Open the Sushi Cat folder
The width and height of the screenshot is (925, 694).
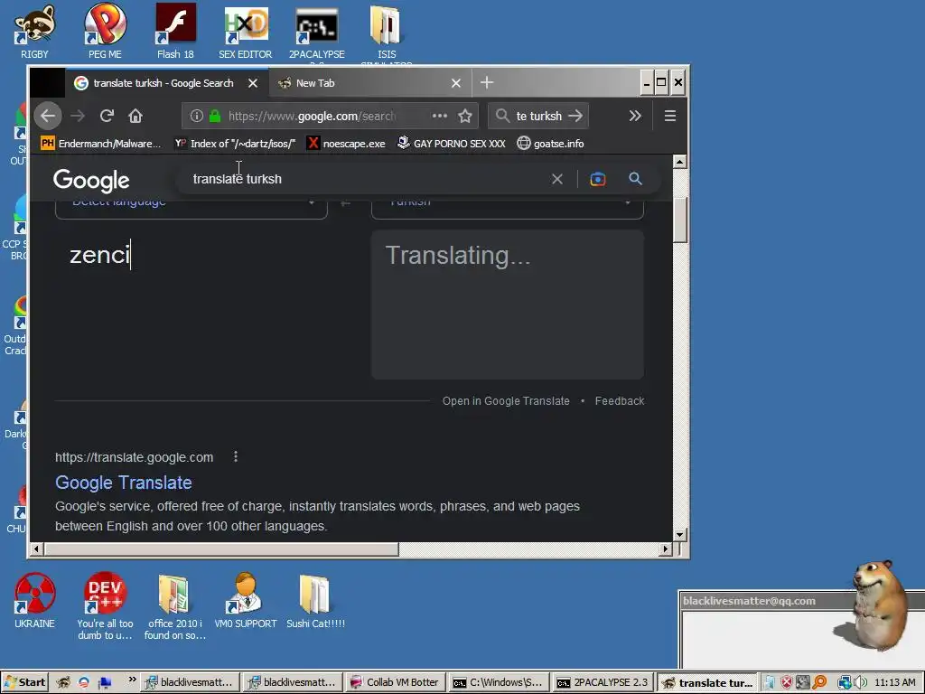click(315, 601)
